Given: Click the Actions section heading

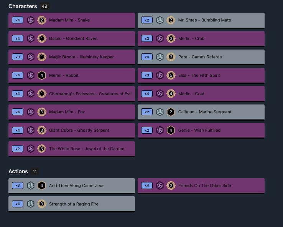Looking at the screenshot, I should coord(18,171).
